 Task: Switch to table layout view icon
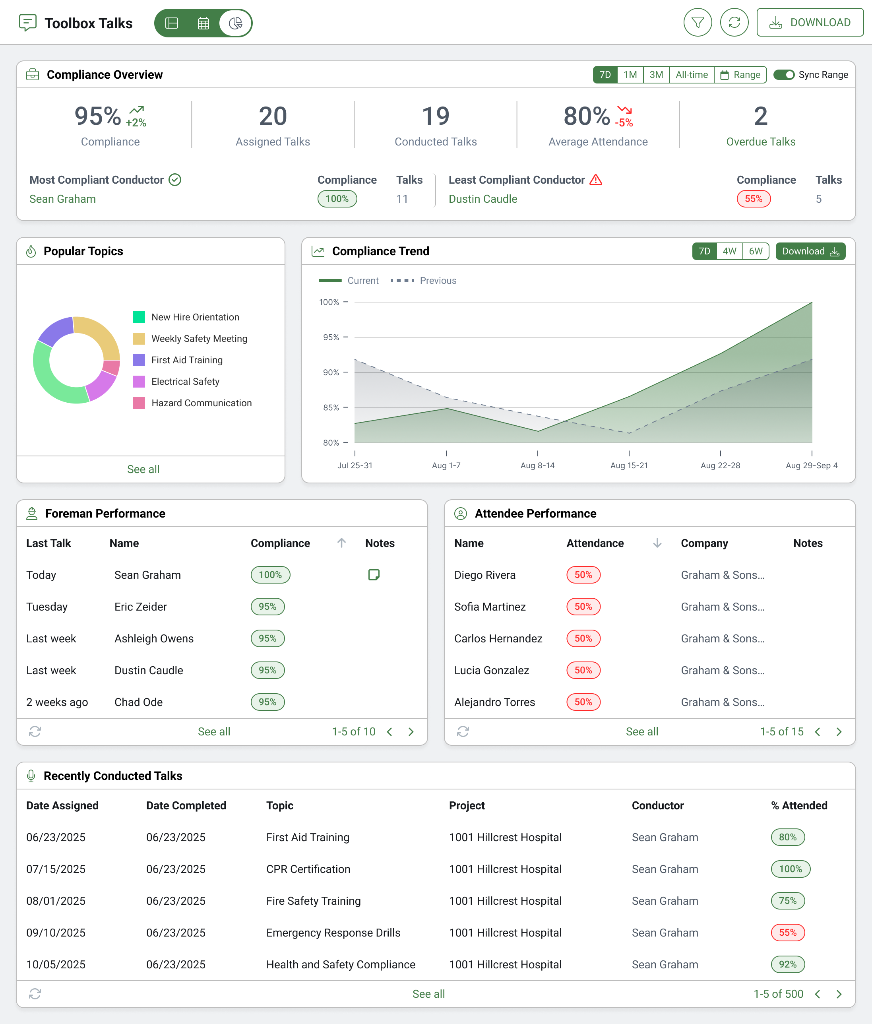(x=171, y=23)
